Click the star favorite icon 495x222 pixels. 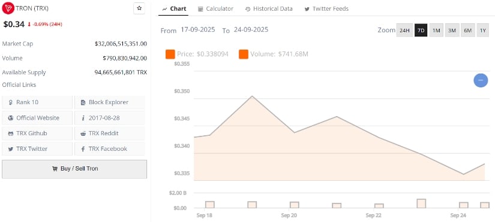(x=139, y=8)
